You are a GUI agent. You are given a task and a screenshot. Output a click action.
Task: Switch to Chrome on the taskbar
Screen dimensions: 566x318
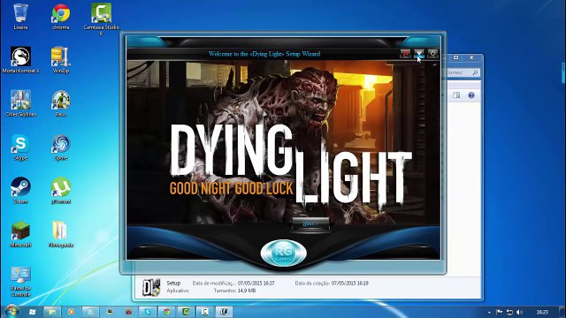click(167, 312)
